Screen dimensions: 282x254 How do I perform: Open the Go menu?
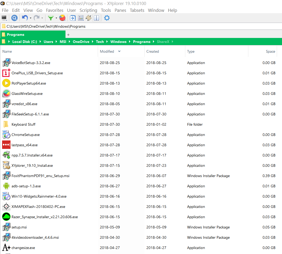[39, 10]
